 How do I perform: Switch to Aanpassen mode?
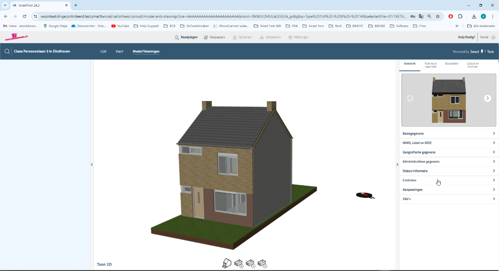pyautogui.click(x=214, y=38)
